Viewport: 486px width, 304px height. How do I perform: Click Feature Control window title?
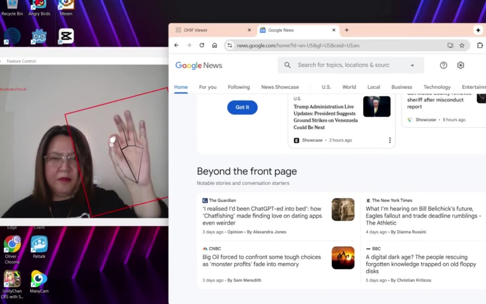coord(21,61)
